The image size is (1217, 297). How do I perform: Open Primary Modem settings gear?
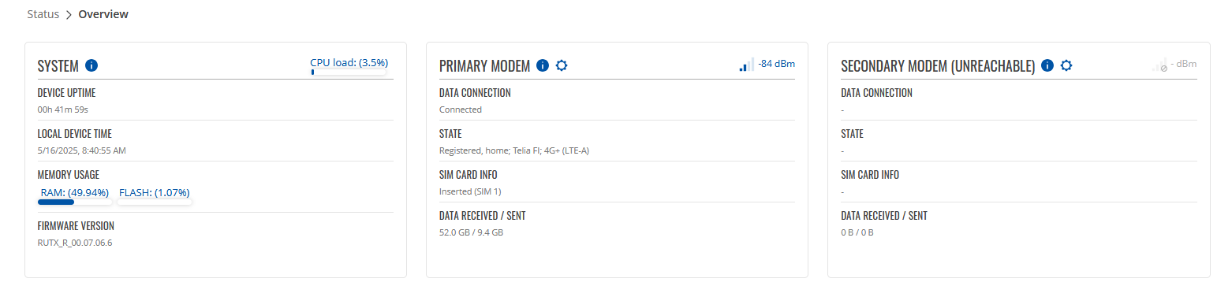tap(562, 65)
